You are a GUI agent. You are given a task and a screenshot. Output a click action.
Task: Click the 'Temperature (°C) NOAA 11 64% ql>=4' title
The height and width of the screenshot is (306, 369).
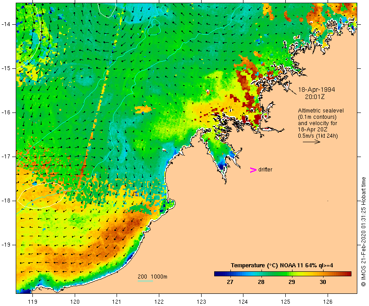(282, 265)
